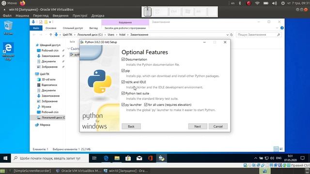Open the Wi-Fi indicator in top panel
Viewport: 310px width, 174px height.
pos(257,3)
